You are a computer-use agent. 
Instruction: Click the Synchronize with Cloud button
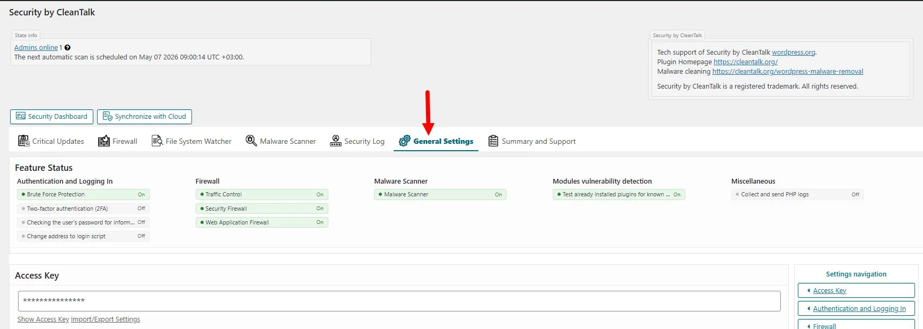click(144, 116)
